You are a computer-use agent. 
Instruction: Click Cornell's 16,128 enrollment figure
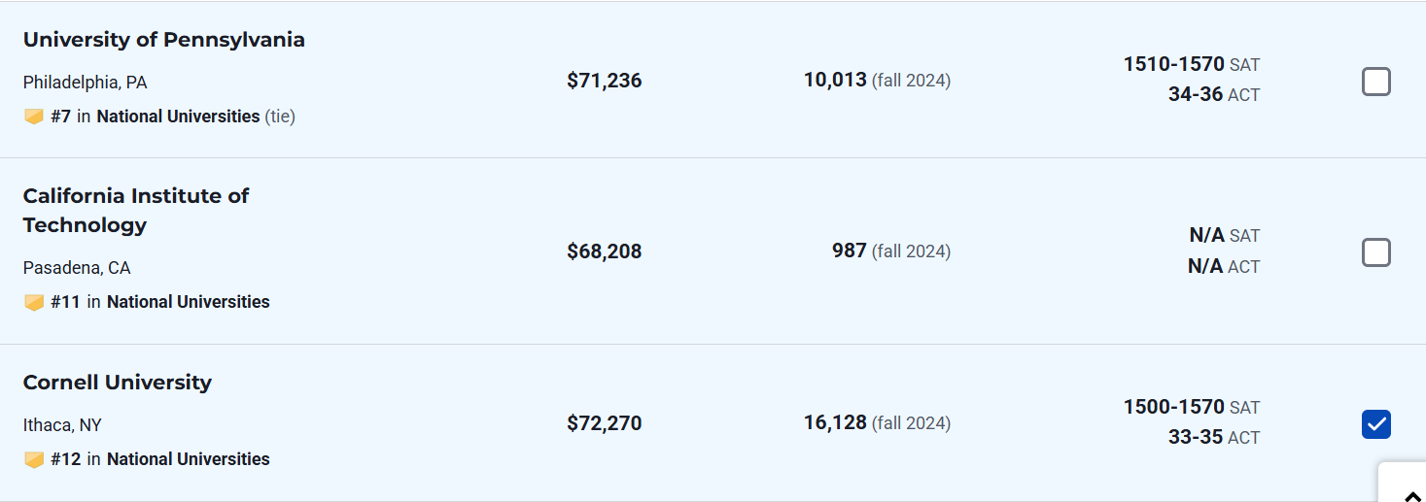834,422
